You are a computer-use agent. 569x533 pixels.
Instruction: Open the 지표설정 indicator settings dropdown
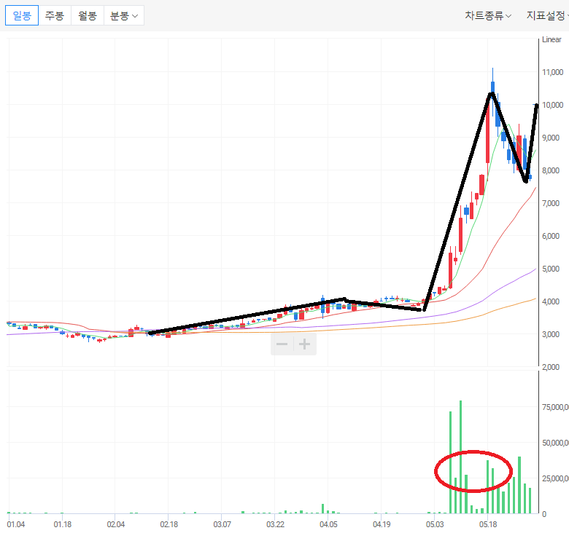point(548,15)
